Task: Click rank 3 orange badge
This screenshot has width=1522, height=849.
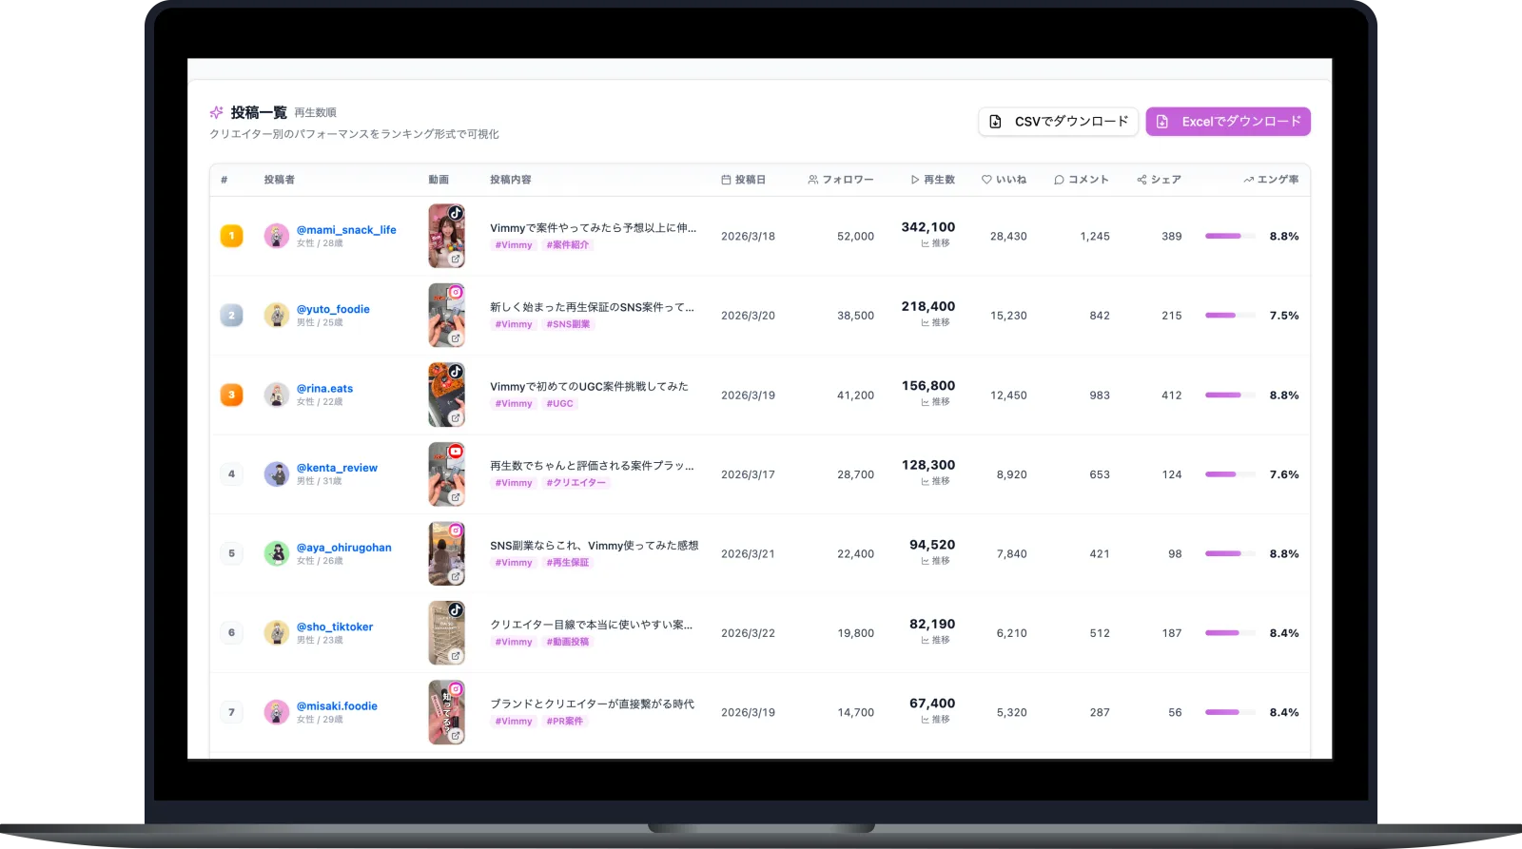Action: (x=231, y=395)
